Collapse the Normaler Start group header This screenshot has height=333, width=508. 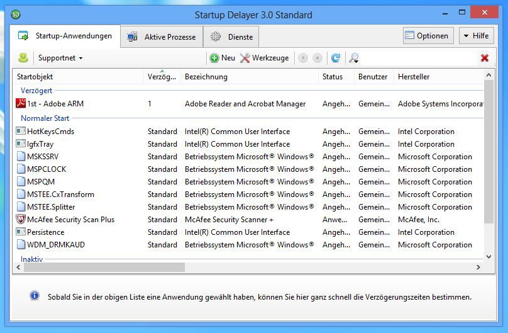(x=45, y=118)
